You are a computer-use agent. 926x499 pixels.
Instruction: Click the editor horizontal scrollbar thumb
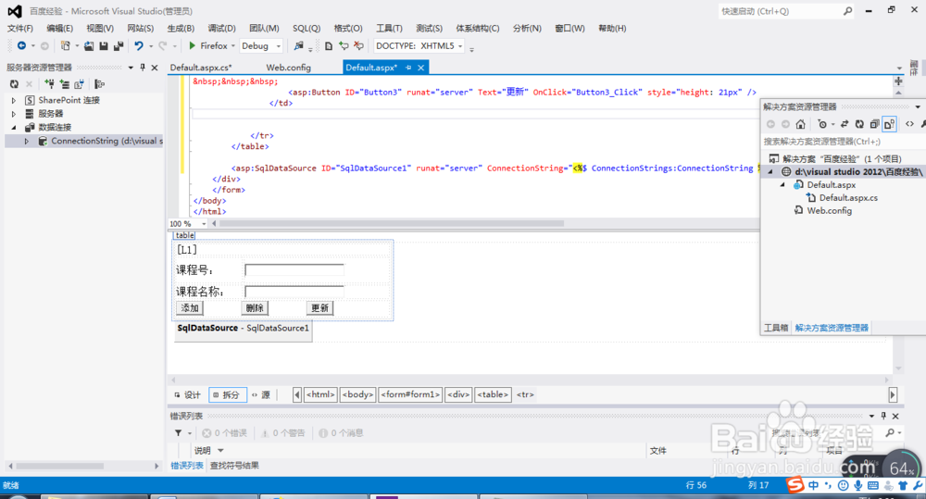pyautogui.click(x=392, y=224)
